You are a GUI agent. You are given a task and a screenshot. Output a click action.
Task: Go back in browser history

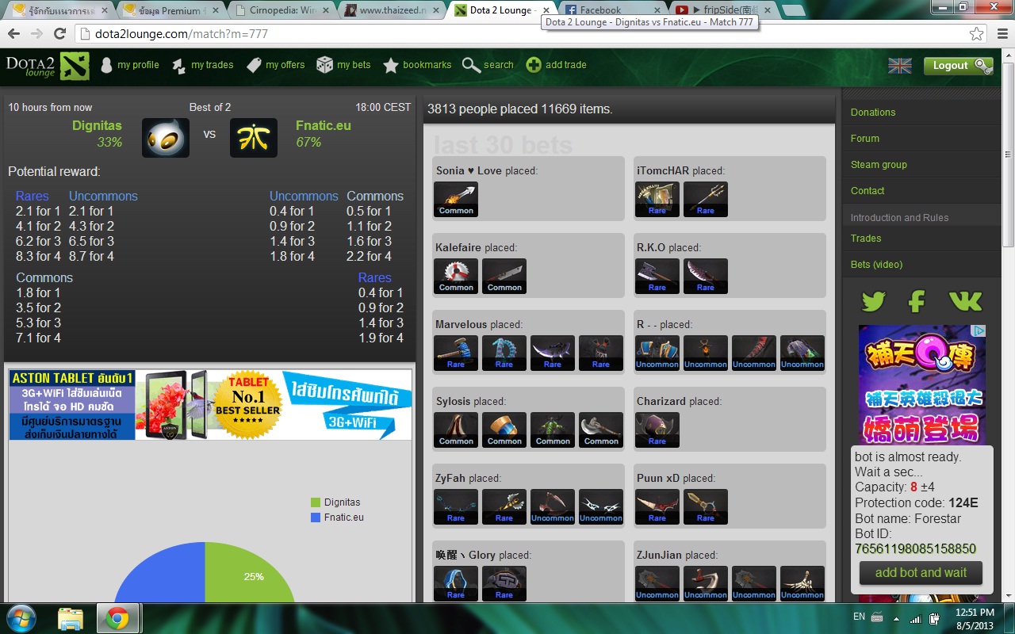13,34
